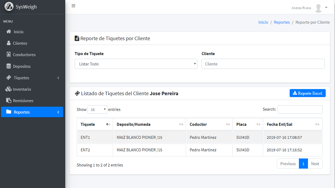Open Clientes in the sidebar

(20, 43)
